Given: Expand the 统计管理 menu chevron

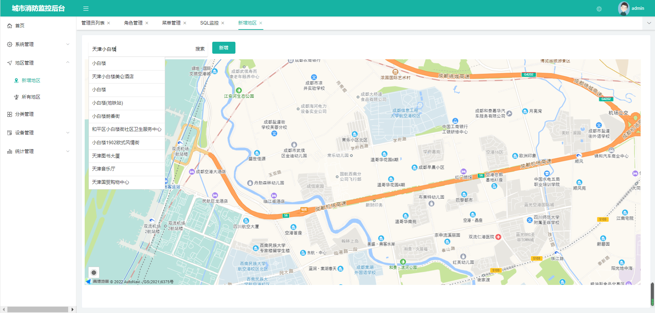Looking at the screenshot, I should tap(68, 151).
